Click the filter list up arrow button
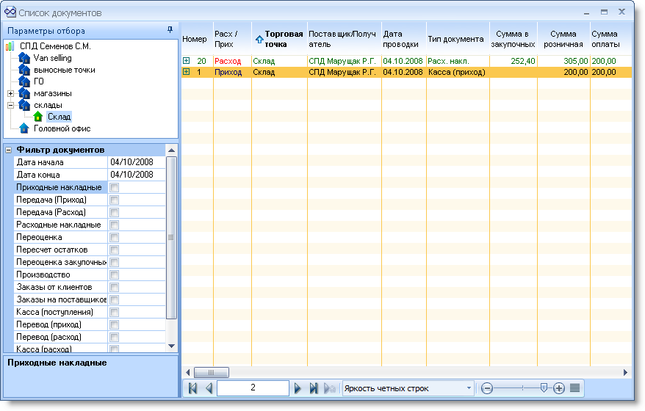Screen dimensions: 645x411 [171, 150]
